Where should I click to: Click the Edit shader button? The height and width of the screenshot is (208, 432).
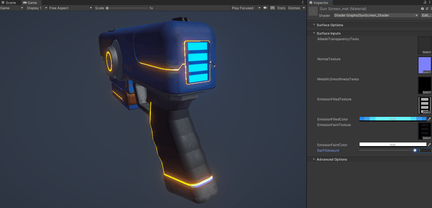426,15
